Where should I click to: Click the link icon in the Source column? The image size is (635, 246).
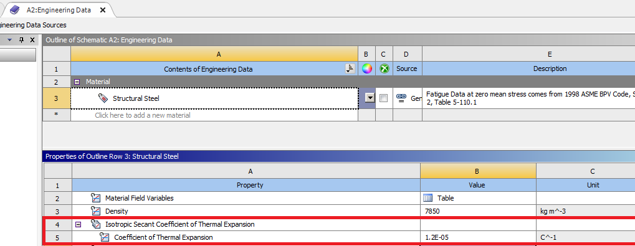(401, 98)
